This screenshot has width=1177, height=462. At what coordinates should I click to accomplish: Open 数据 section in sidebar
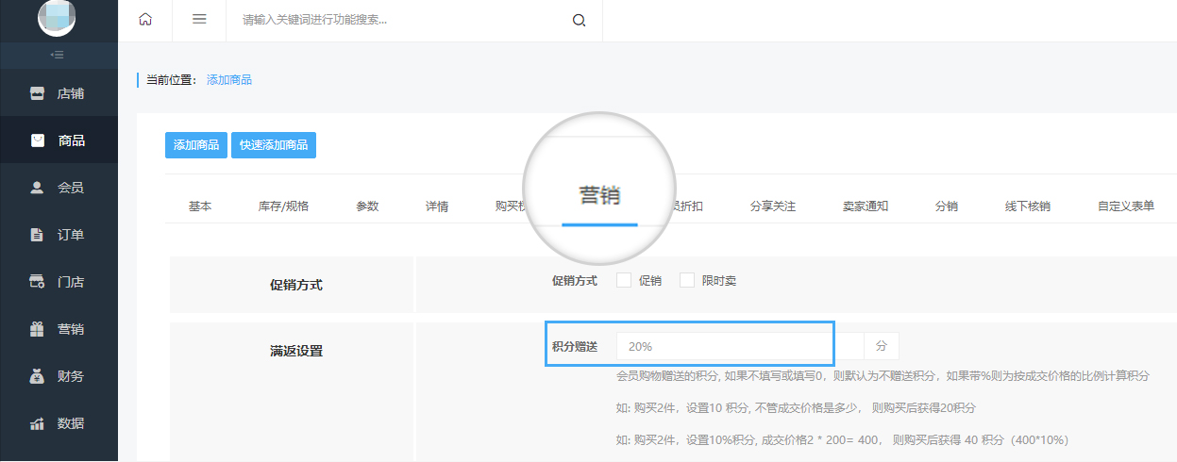[59, 423]
